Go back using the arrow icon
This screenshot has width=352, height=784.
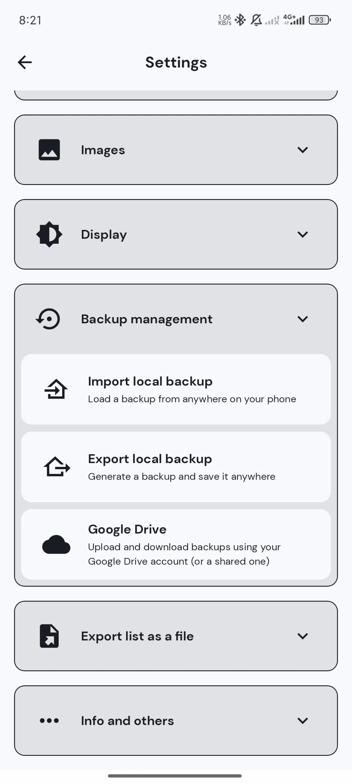point(25,62)
